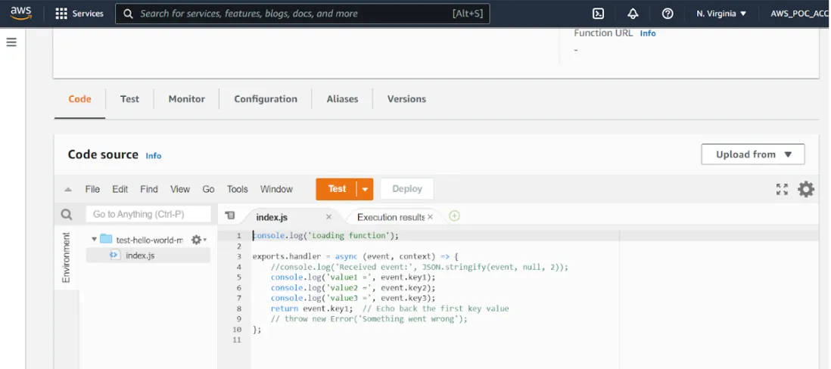The image size is (831, 369).
Task: Open the left hamburger navigation menu
Action: point(11,42)
